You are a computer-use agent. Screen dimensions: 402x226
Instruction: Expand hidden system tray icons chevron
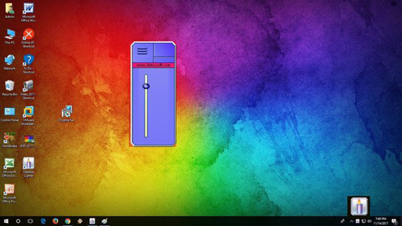click(x=351, y=221)
